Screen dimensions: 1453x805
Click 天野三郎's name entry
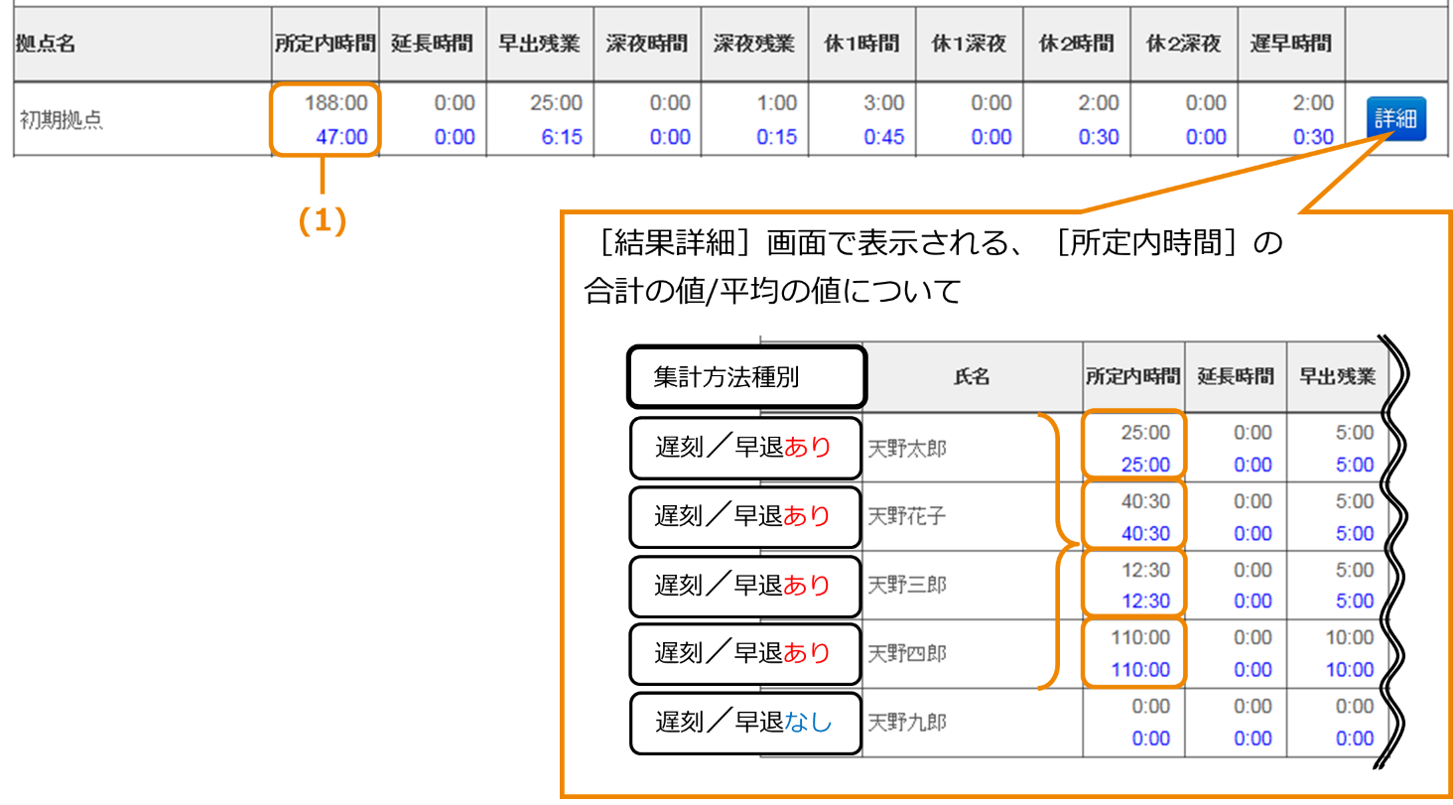(x=908, y=586)
